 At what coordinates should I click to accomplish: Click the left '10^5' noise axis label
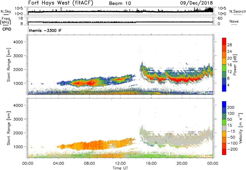19,8
